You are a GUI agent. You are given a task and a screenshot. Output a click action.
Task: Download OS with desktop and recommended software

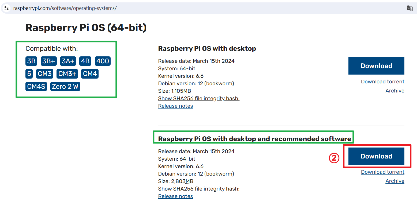[376, 156]
